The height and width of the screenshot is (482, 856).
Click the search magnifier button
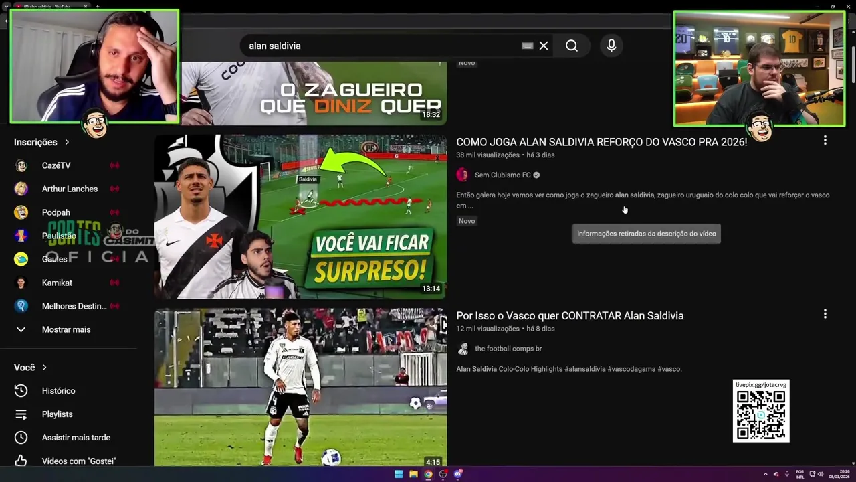572,46
